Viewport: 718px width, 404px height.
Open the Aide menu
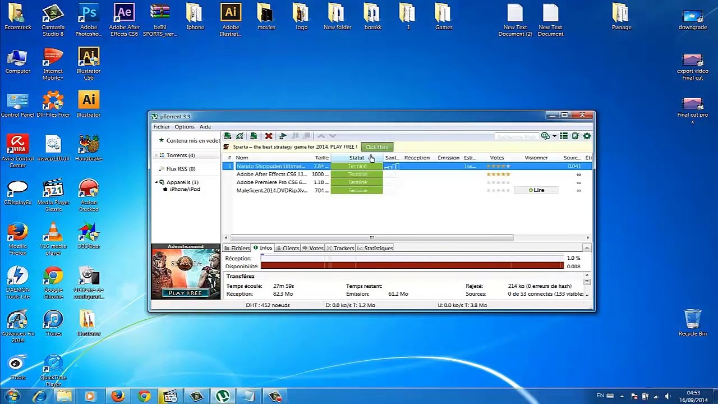[x=205, y=127]
